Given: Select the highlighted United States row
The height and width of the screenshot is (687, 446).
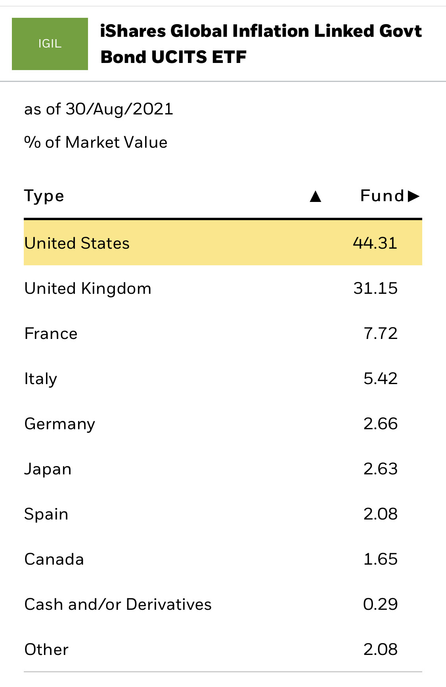Looking at the screenshot, I should (223, 243).
